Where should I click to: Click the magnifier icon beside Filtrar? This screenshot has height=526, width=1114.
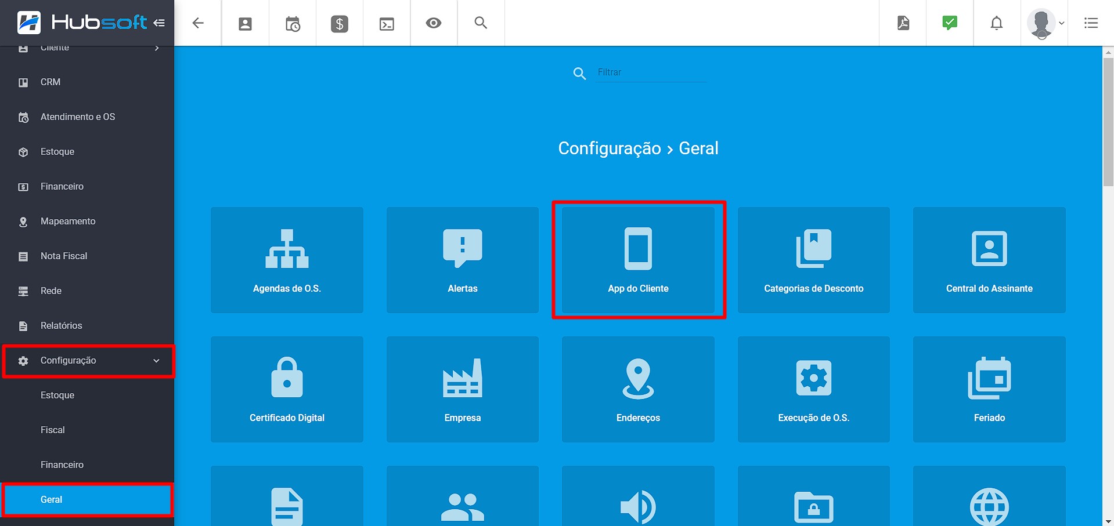[579, 74]
